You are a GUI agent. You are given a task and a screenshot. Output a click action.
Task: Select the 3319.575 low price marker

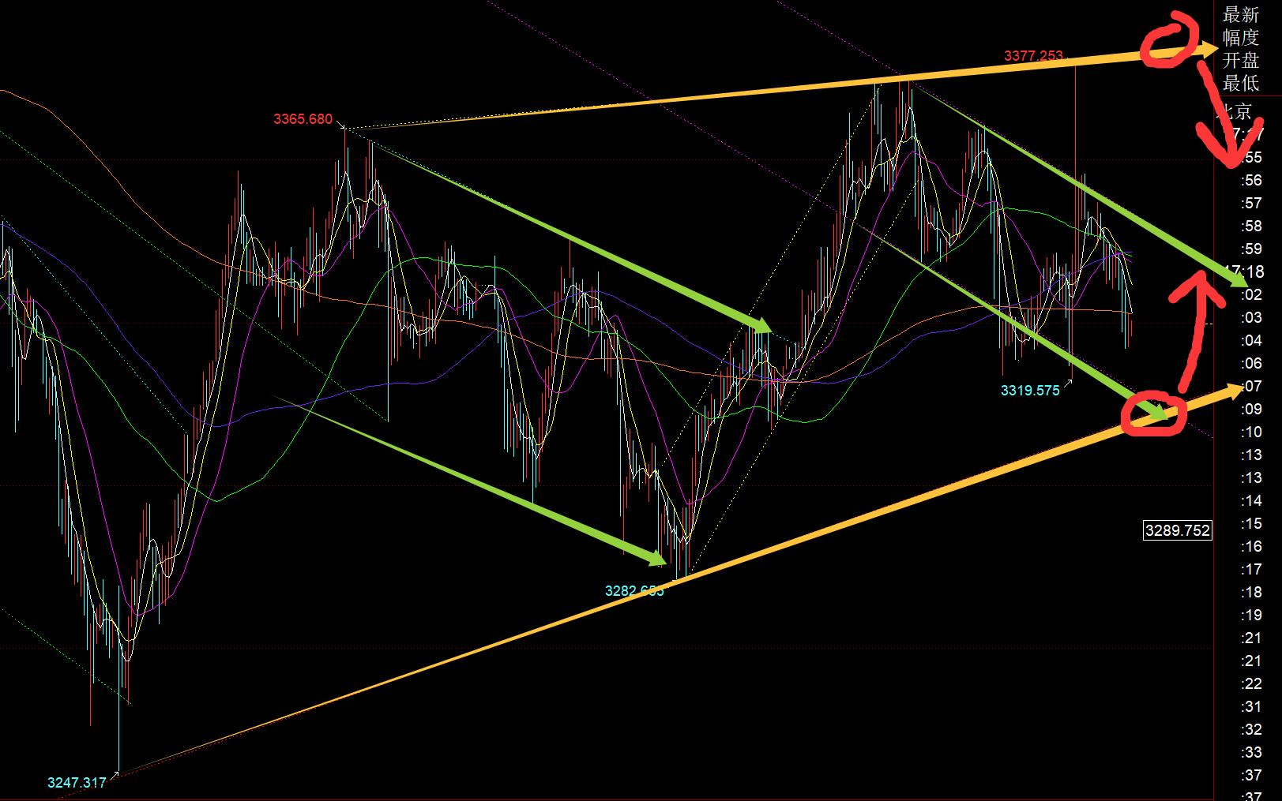tap(1030, 390)
